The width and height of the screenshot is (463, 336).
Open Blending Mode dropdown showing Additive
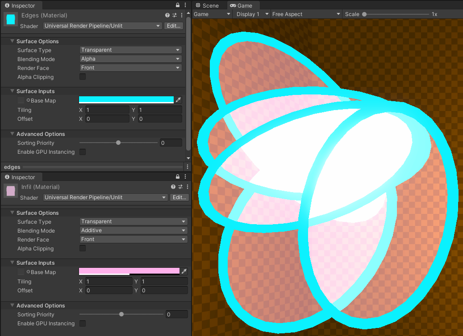pyautogui.click(x=133, y=230)
